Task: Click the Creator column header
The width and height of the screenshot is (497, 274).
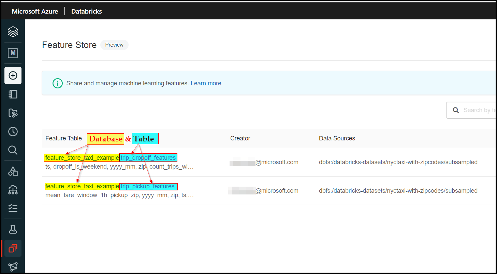Action: coord(240,138)
